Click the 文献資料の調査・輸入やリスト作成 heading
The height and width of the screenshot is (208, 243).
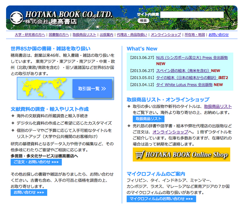pyautogui.click(x=50, y=109)
